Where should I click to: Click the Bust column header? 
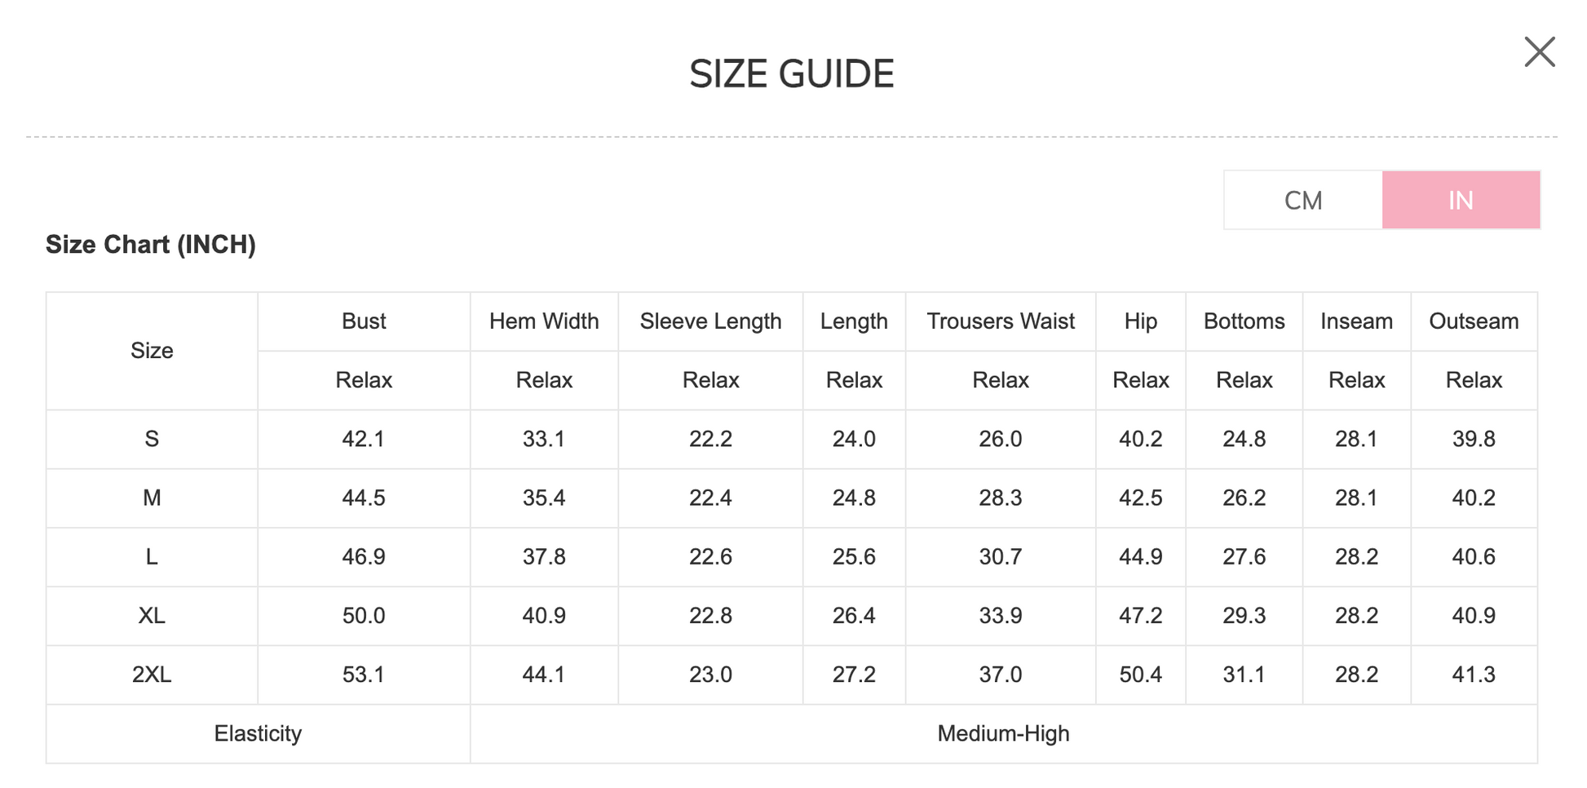(x=364, y=321)
